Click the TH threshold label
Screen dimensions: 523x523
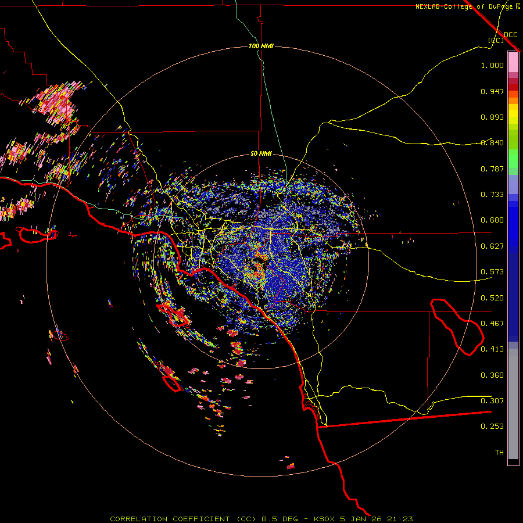[x=499, y=453]
